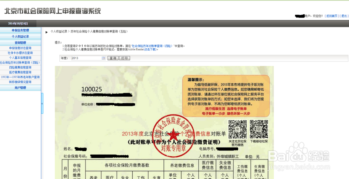Click 个人权益记录 in the breadcrumb
349x179 pixels.
pos(59,32)
